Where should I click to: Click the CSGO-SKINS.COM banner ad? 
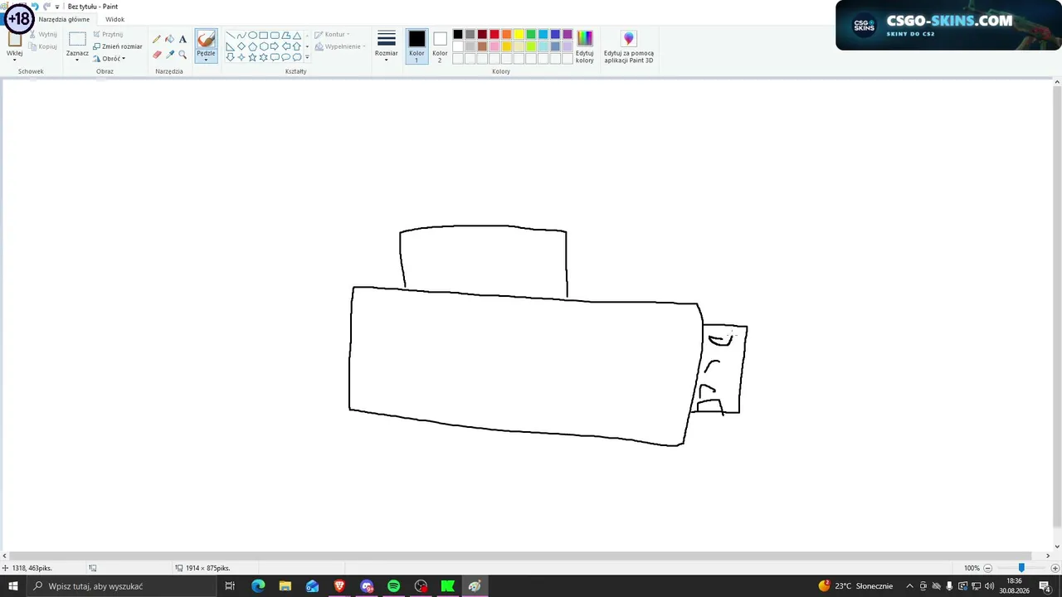click(x=948, y=25)
